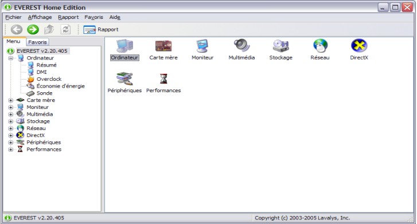This screenshot has width=417, height=224.
Task: Expand the Périphériques tree branch
Action: [11, 143]
